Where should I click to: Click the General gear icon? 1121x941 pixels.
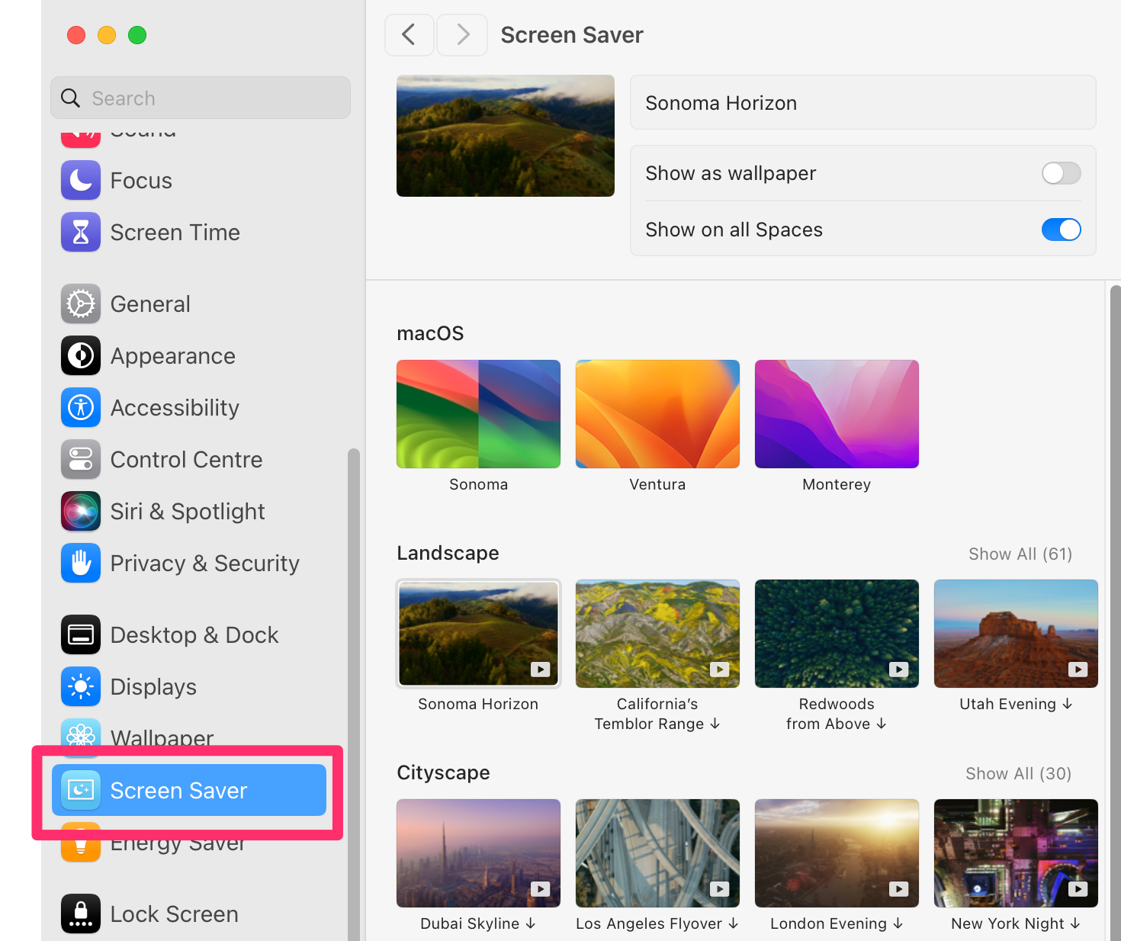[81, 303]
